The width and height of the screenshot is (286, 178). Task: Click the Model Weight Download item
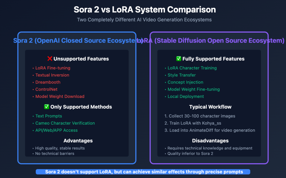(x=60, y=96)
